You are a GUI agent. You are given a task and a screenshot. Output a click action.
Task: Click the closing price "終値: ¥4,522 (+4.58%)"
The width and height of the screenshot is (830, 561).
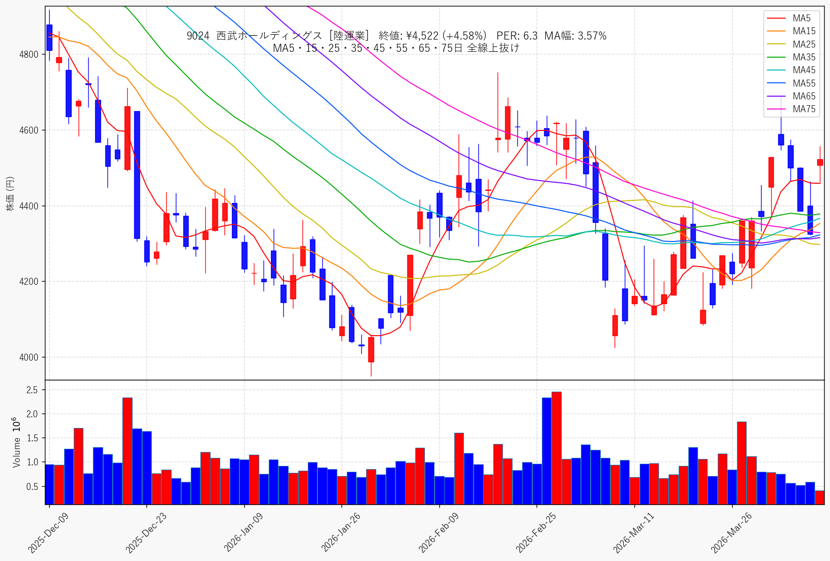pos(433,36)
